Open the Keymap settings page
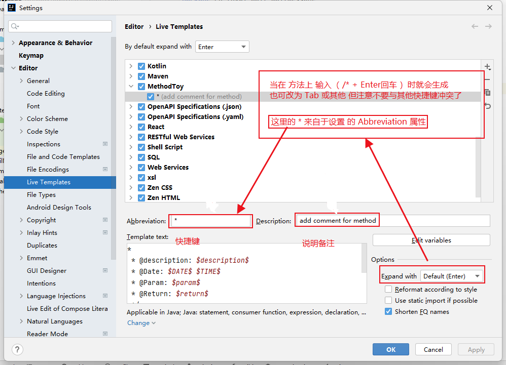This screenshot has height=365, width=506. [31, 56]
